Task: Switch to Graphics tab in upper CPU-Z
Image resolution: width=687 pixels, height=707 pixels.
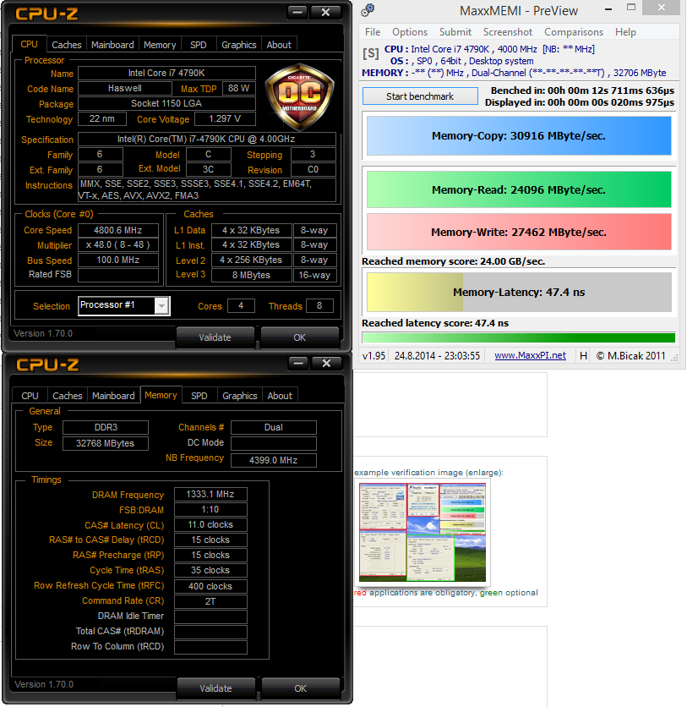Action: point(239,45)
